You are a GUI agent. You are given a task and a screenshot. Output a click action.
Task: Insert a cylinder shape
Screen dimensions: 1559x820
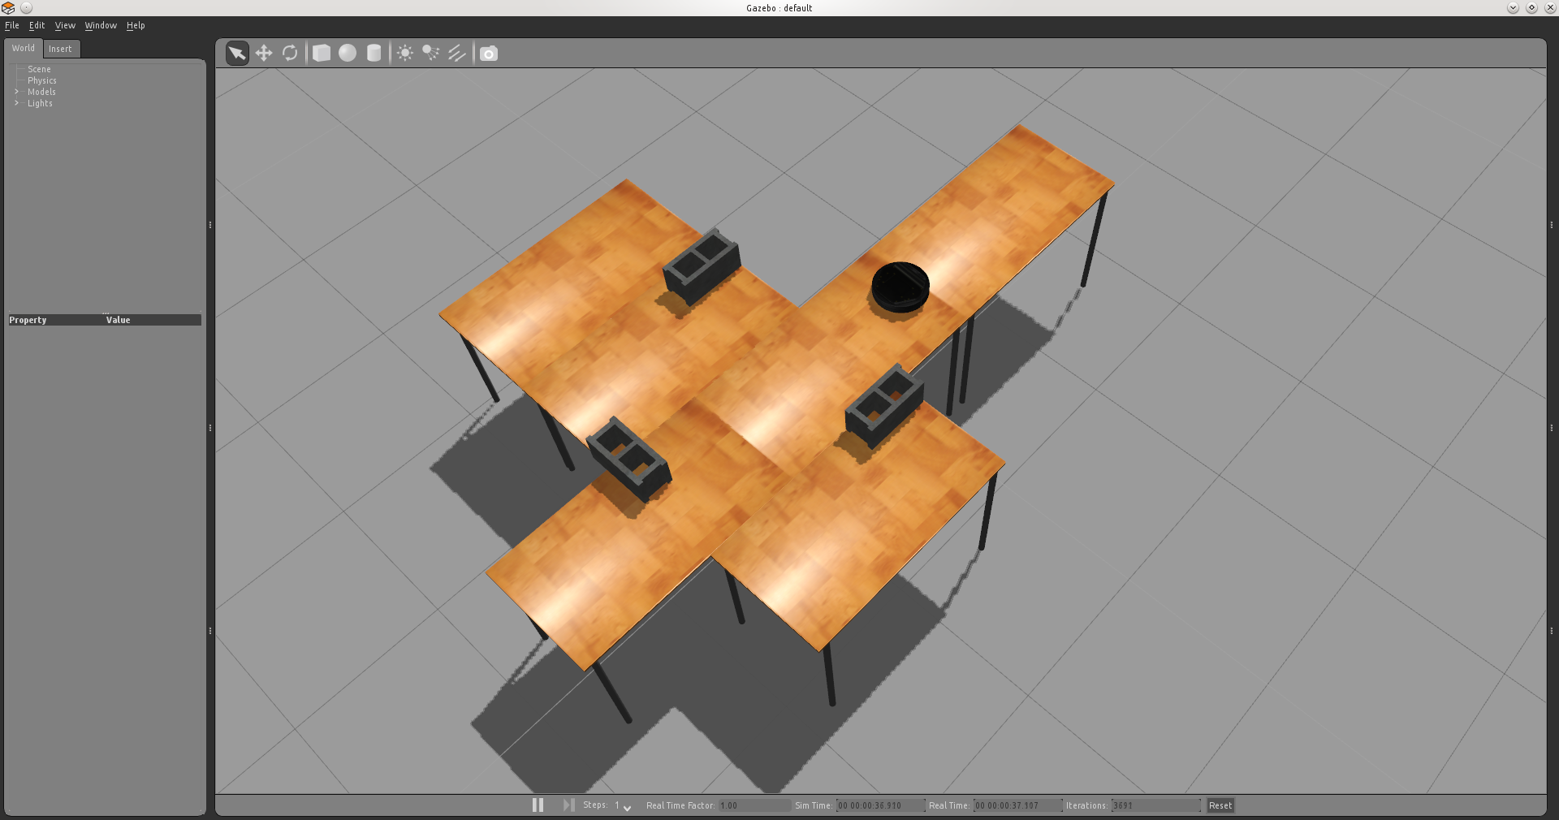click(x=374, y=54)
